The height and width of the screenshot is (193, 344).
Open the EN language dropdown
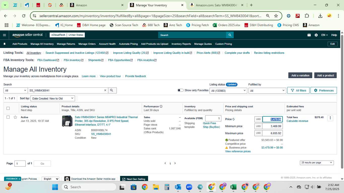324,35
